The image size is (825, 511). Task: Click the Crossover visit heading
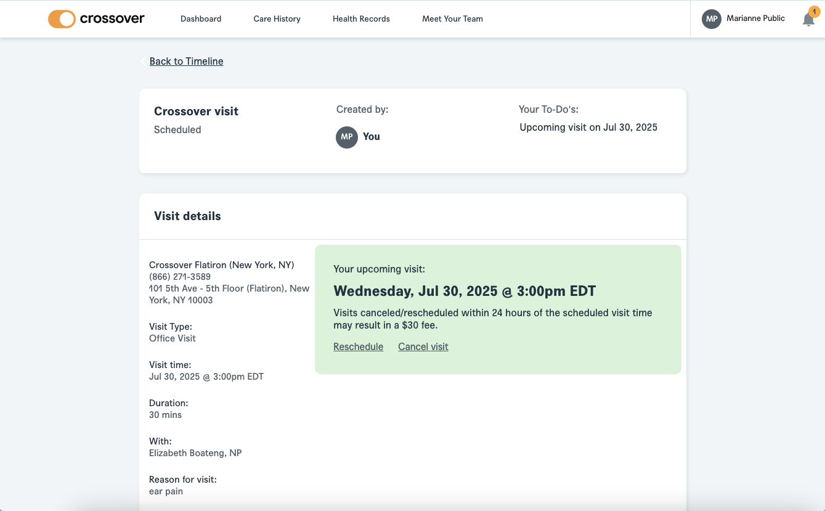point(196,111)
